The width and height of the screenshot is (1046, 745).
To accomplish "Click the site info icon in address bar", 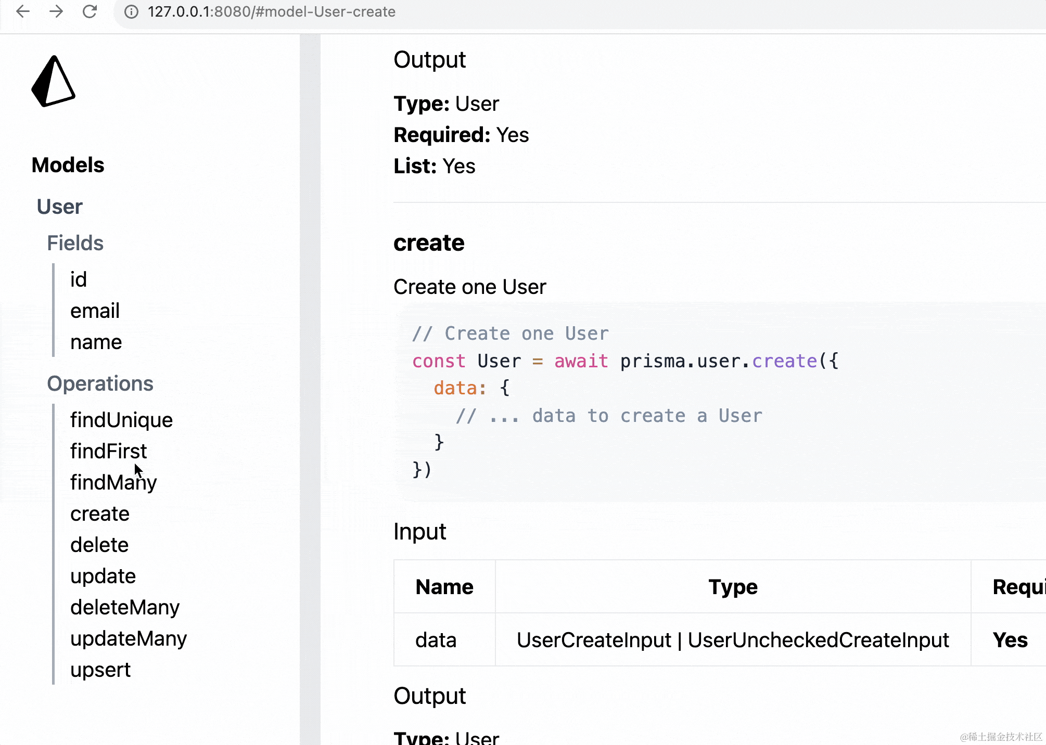I will click(x=131, y=11).
